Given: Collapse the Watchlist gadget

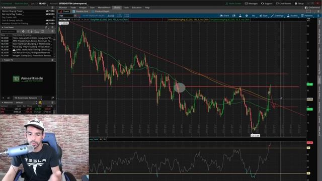Looking at the screenshot, I should pyautogui.click(x=3, y=103).
